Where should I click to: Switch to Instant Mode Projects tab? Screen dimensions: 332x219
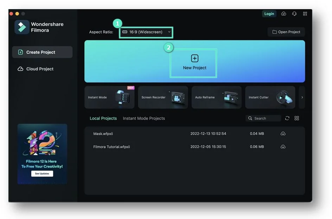point(144,118)
